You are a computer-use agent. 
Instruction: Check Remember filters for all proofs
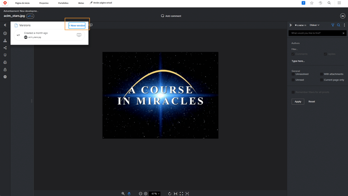293,92
